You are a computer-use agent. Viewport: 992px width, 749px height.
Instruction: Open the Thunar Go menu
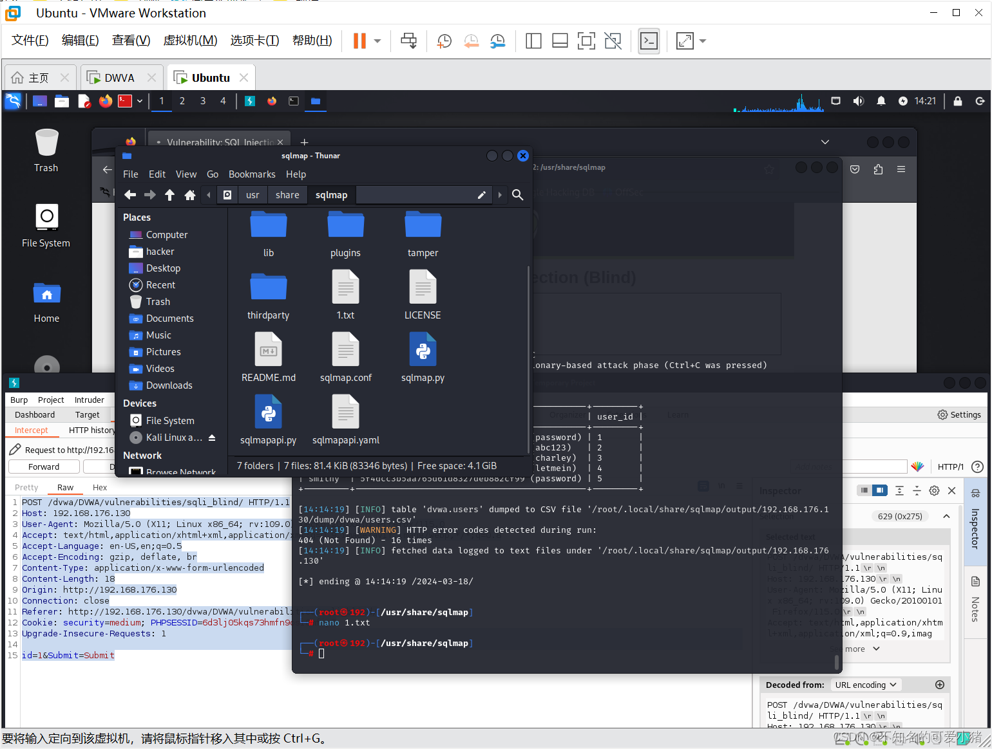click(x=213, y=174)
